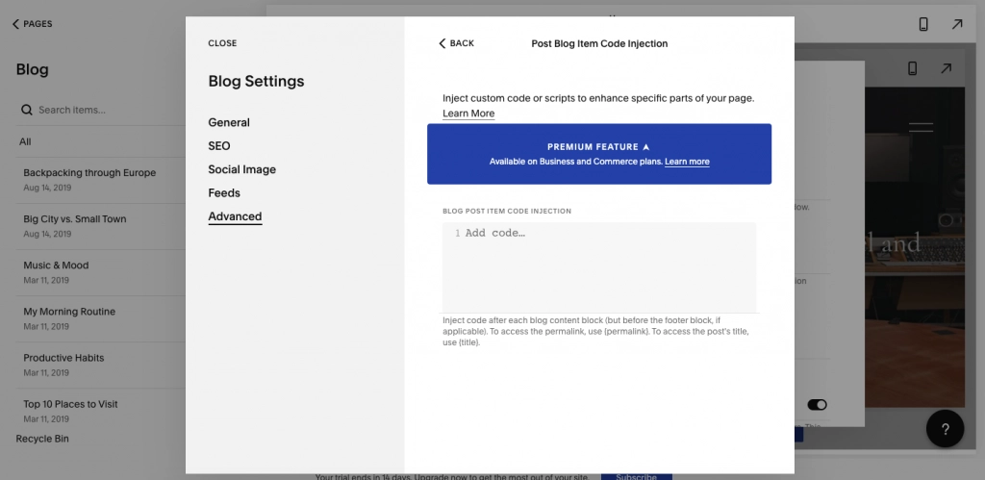The height and width of the screenshot is (480, 985).
Task: Open the General settings section
Action: coord(229,122)
